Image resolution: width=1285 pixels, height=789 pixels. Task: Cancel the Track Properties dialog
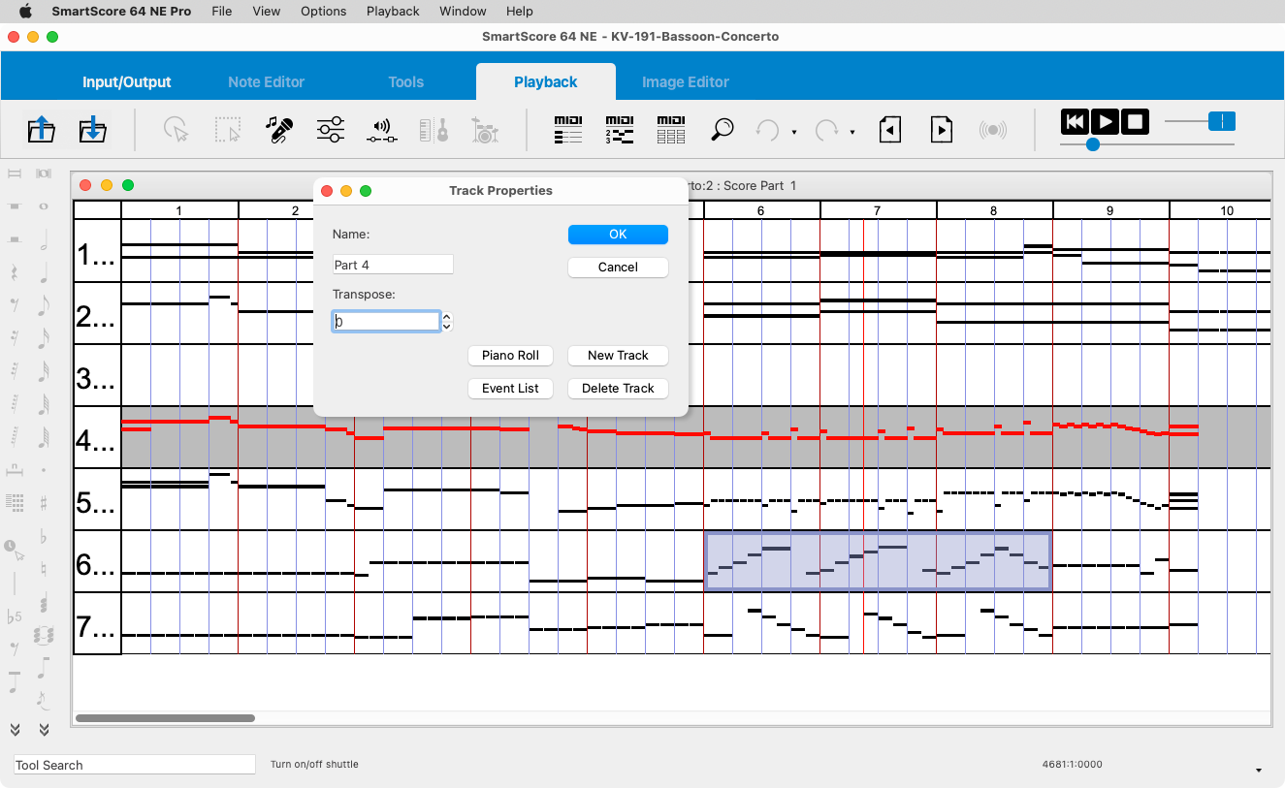(618, 267)
